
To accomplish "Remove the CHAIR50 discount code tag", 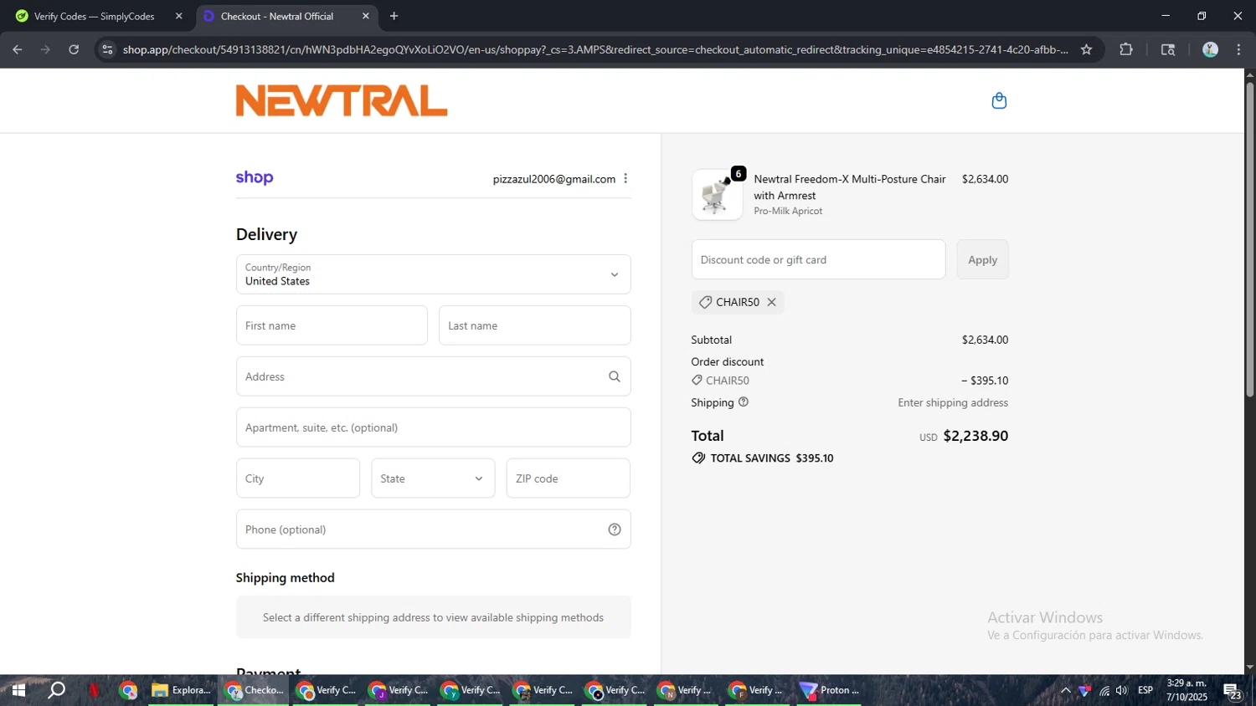I will (x=772, y=302).
